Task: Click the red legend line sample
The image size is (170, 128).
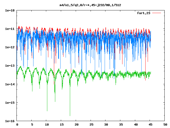Action: (156, 13)
